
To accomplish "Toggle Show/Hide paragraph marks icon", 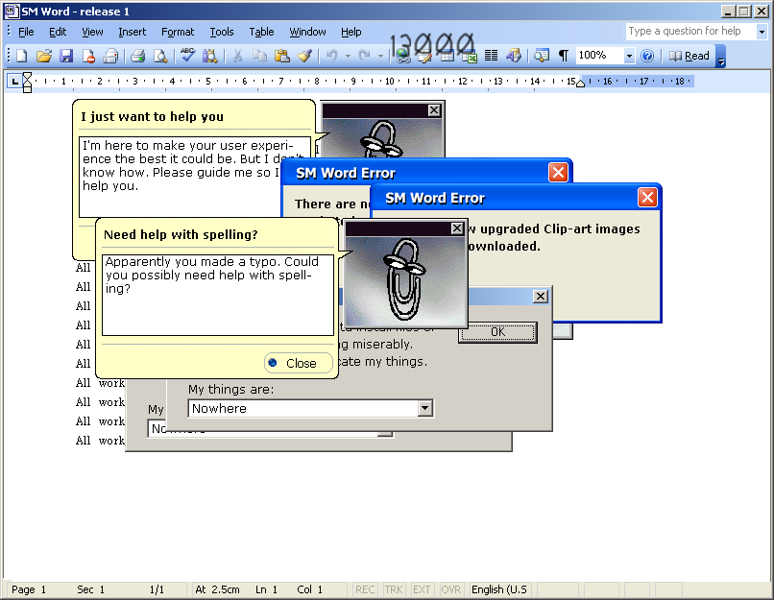I will point(564,57).
